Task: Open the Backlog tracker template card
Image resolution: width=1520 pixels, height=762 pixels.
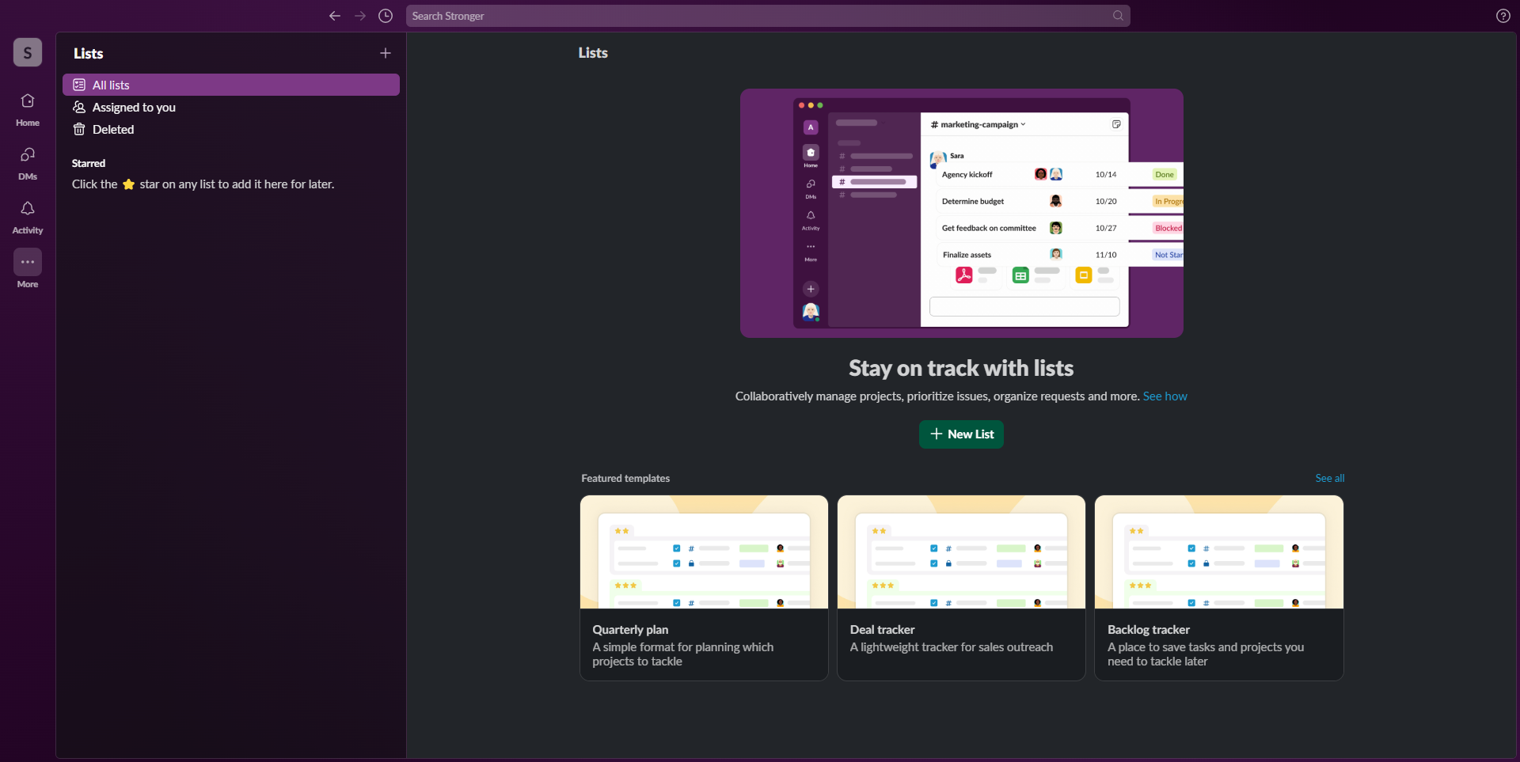Action: tap(1219, 588)
